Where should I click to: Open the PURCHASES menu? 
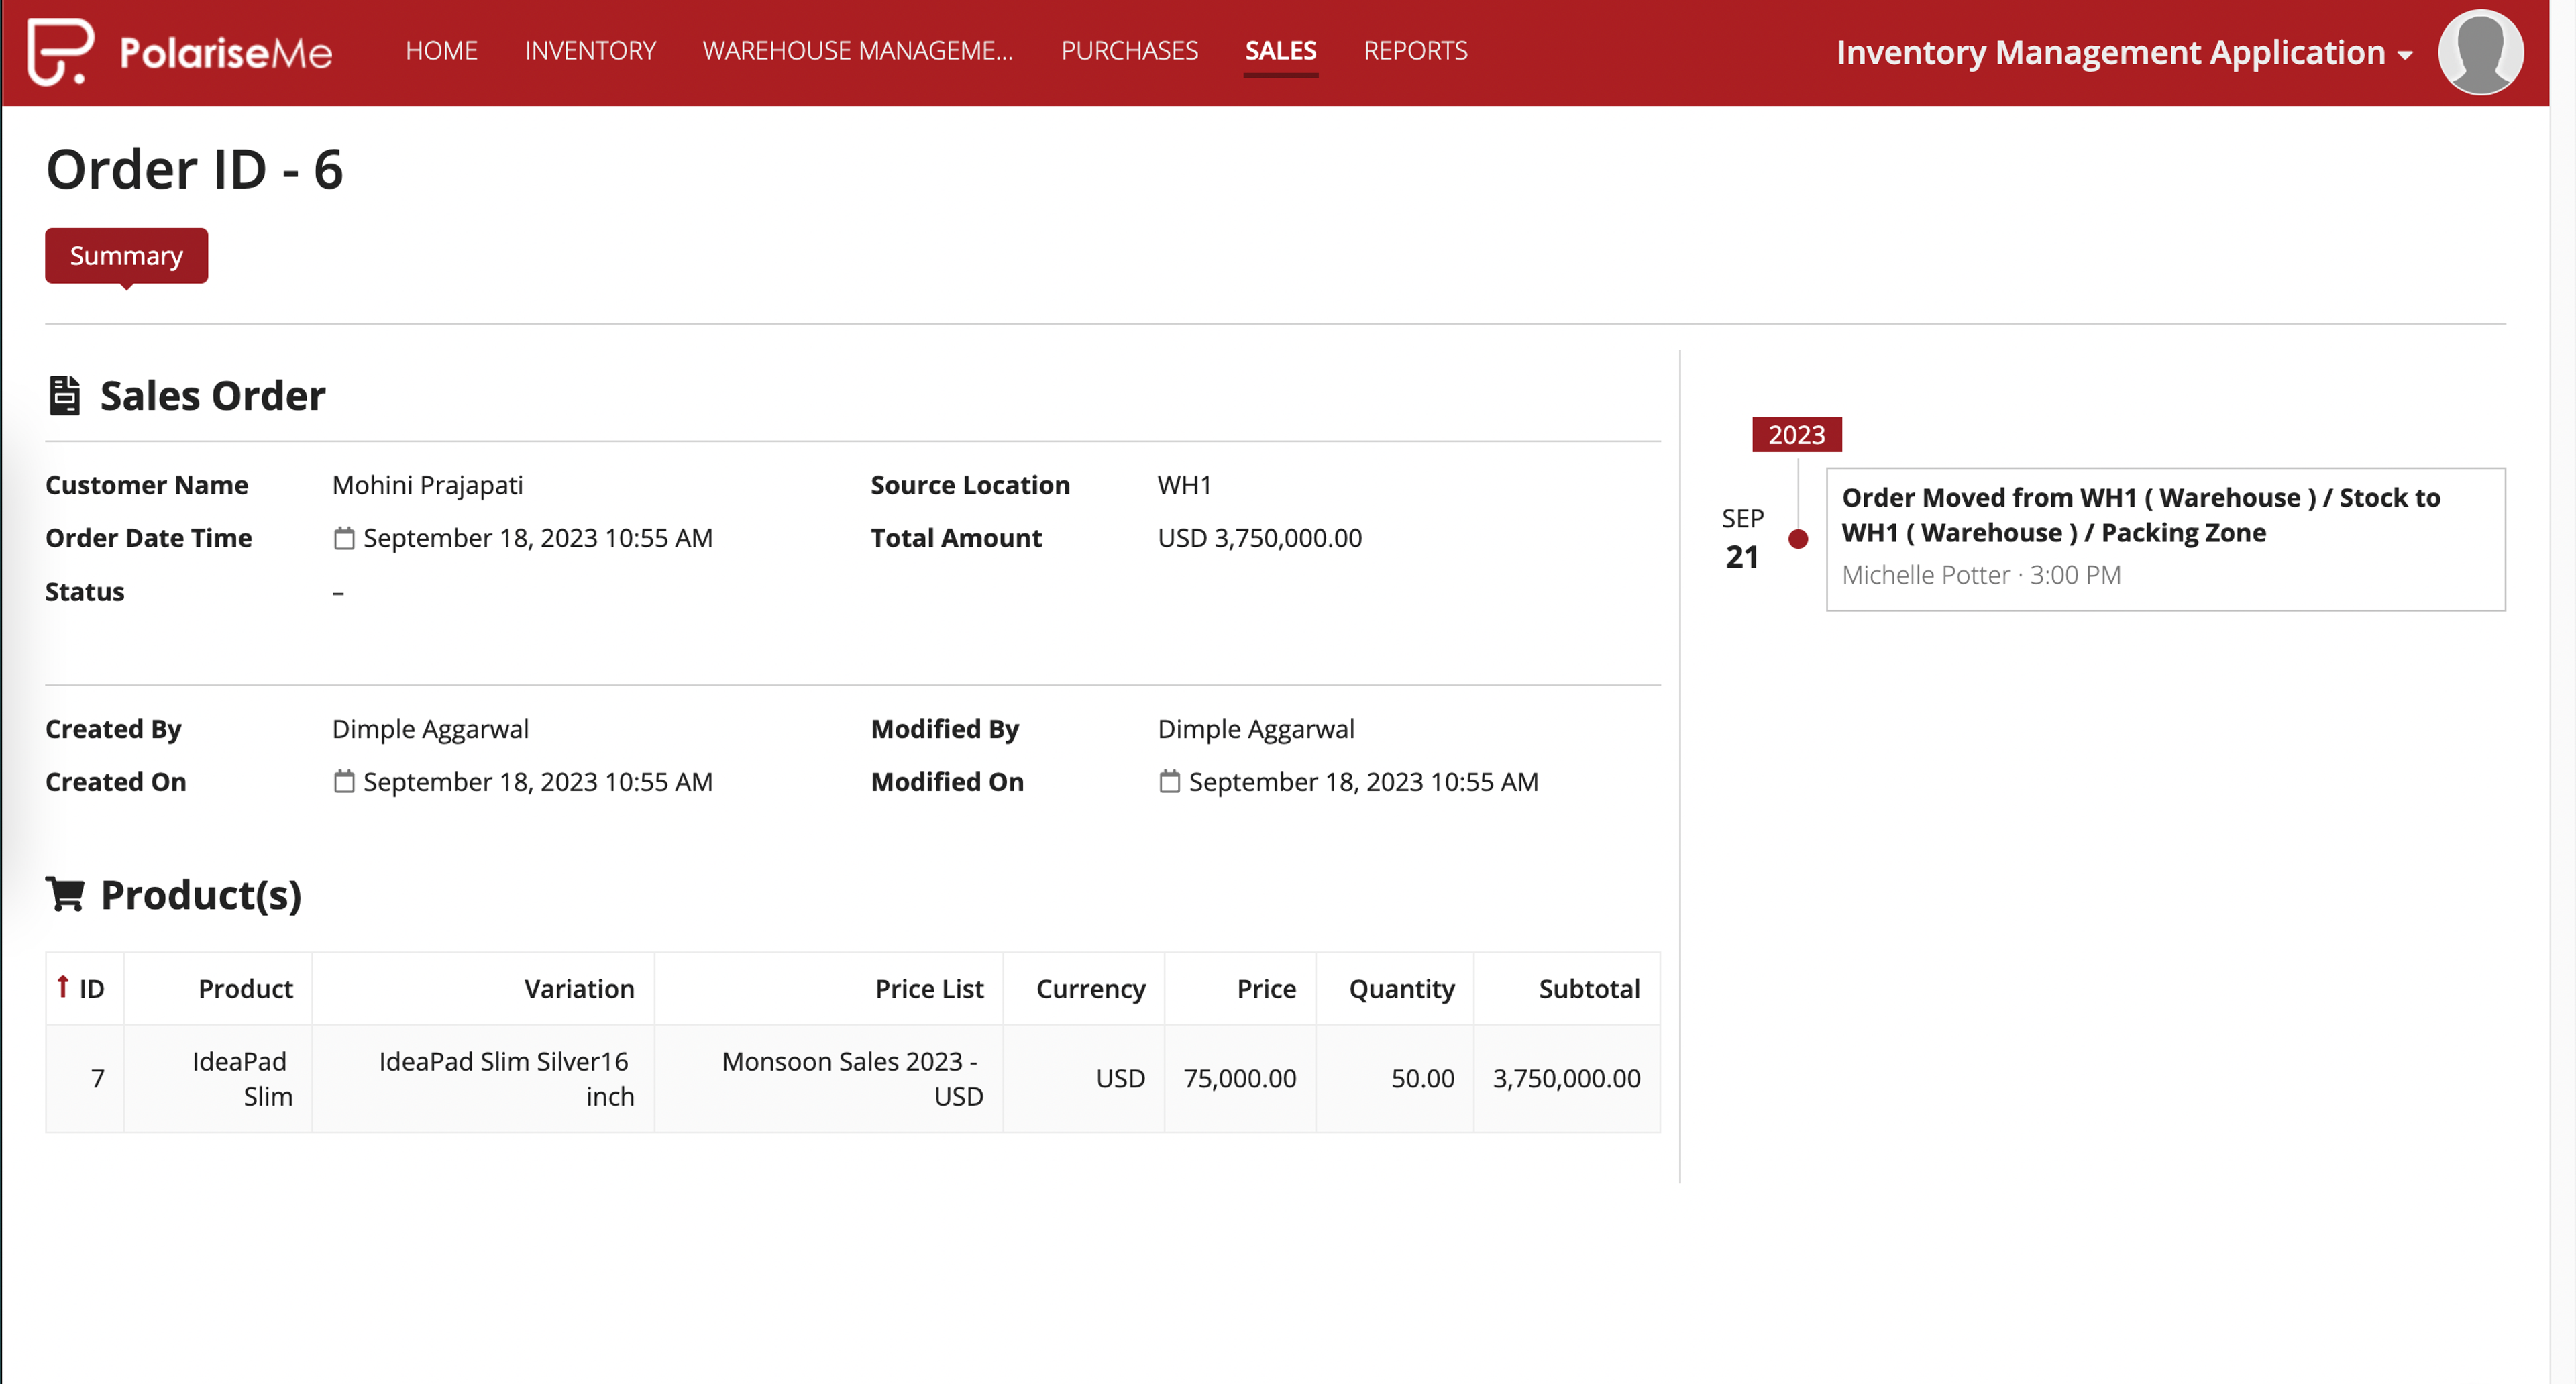click(x=1129, y=51)
